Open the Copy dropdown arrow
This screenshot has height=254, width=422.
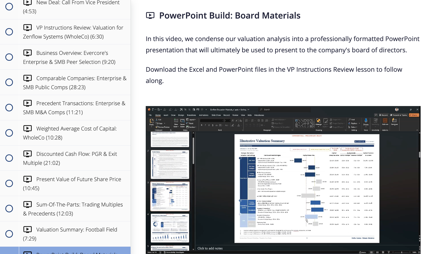pyautogui.click(x=165, y=123)
